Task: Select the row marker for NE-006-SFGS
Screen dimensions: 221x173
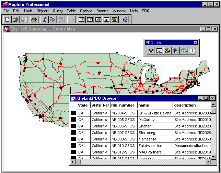Action: 73,126
